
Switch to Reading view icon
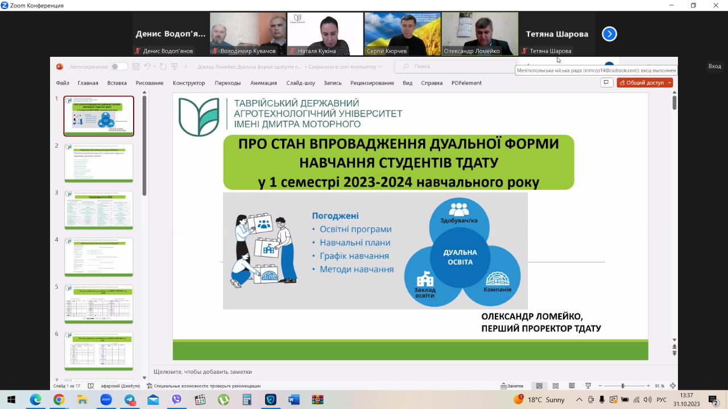pyautogui.click(x=572, y=386)
